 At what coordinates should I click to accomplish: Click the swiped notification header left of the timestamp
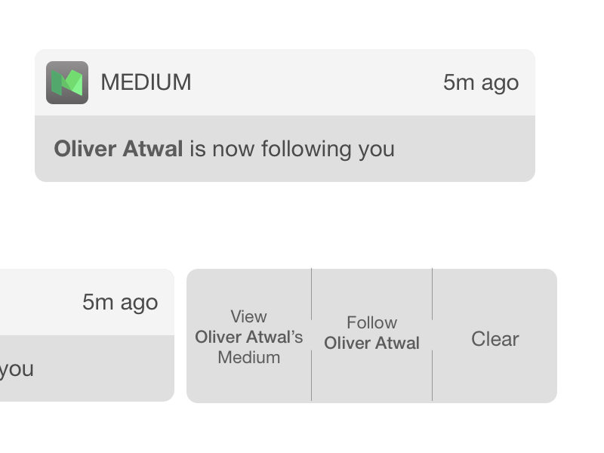(x=38, y=302)
